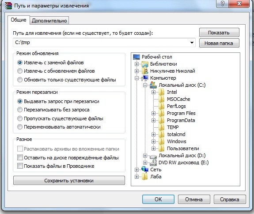The width and height of the screenshot is (254, 214).
Task: Expand the DVD RW дисковод (E:) node
Action: click(145, 162)
